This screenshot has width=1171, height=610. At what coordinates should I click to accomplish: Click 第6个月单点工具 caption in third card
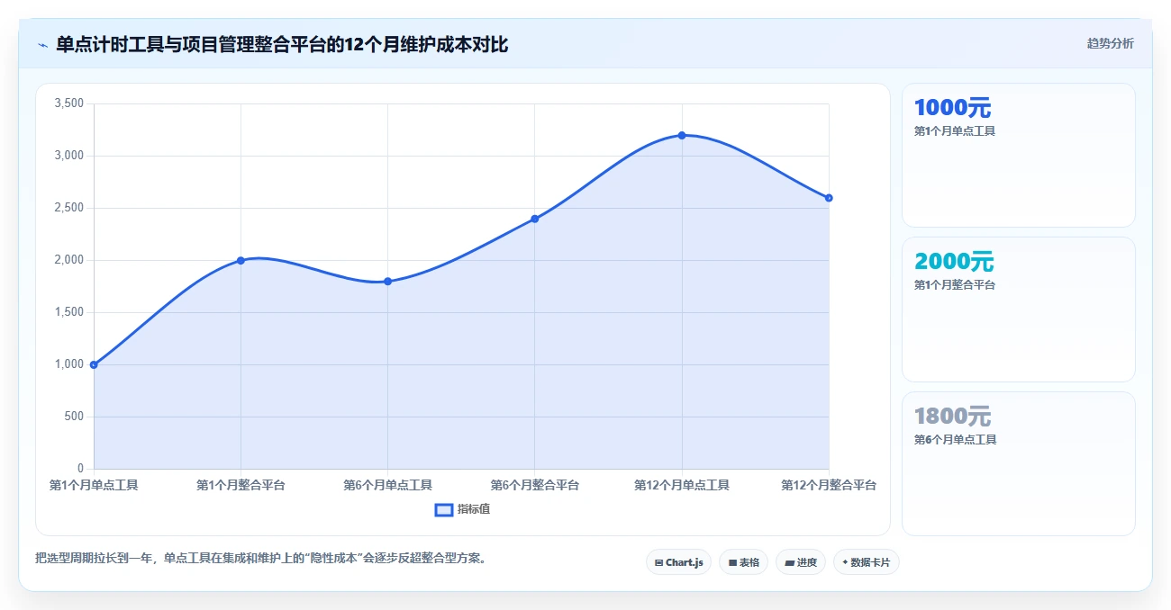coord(955,439)
